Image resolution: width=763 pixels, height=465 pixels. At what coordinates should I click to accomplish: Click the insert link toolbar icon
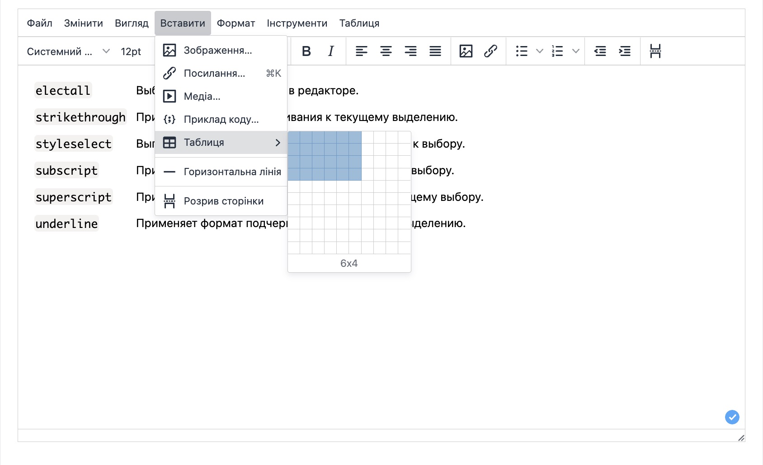490,51
